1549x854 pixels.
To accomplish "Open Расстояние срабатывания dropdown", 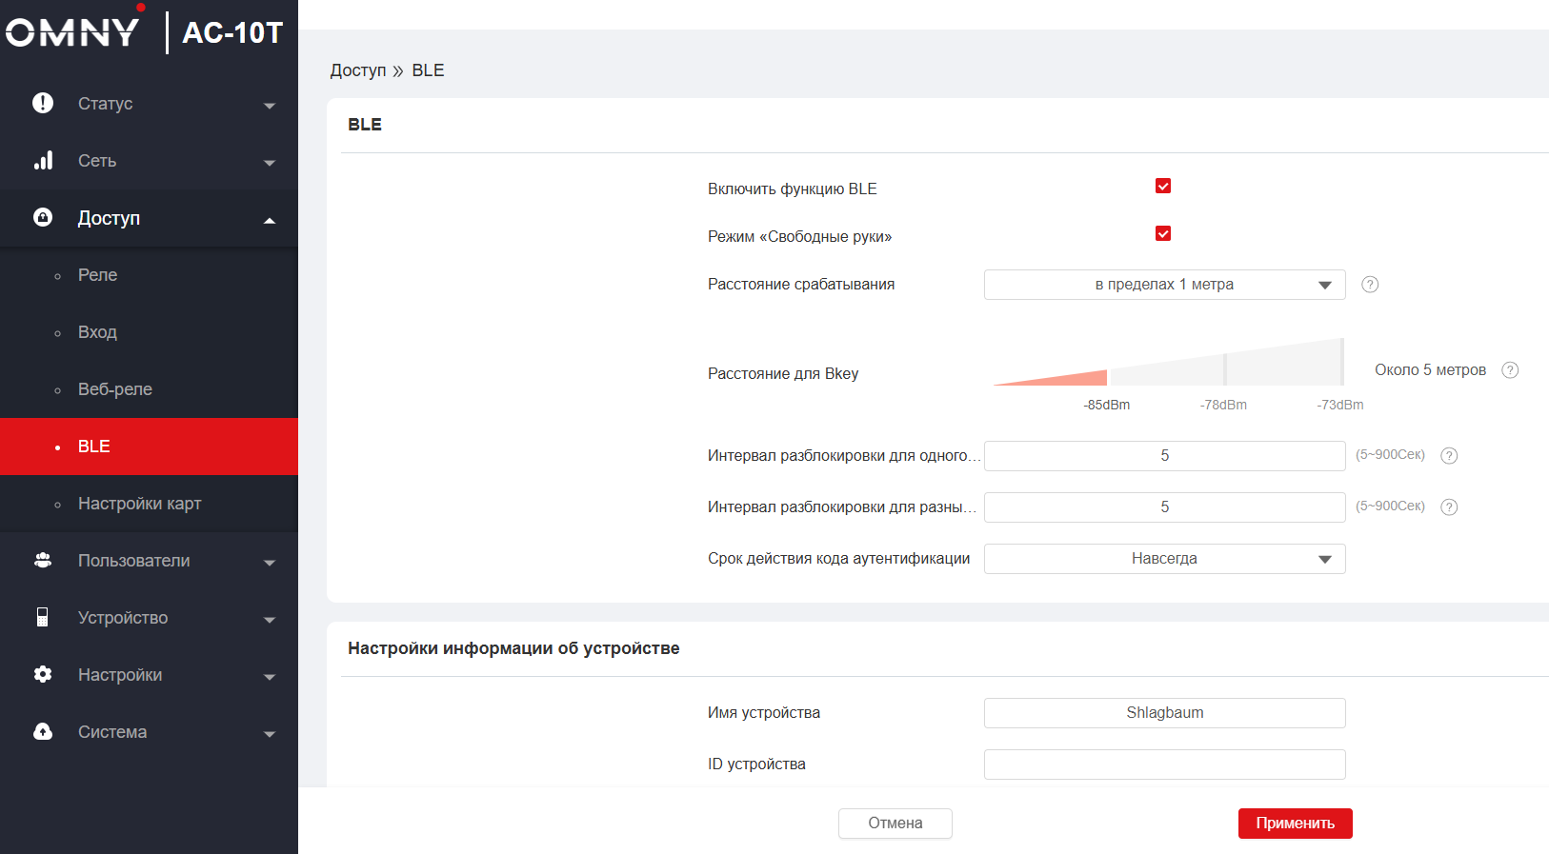I will coord(1164,285).
